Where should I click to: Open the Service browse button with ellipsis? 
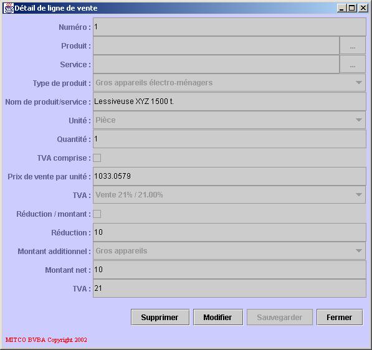click(x=352, y=64)
